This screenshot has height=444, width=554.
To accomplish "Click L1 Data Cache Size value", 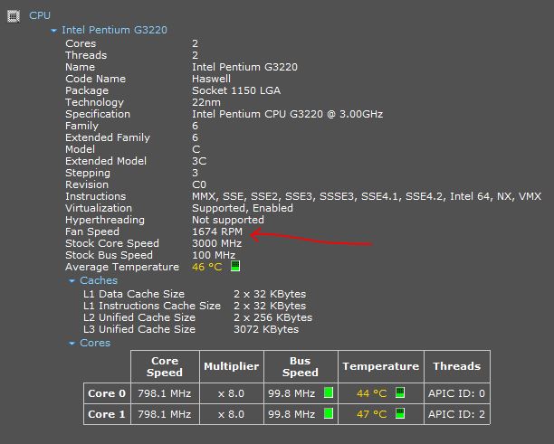I will (270, 294).
